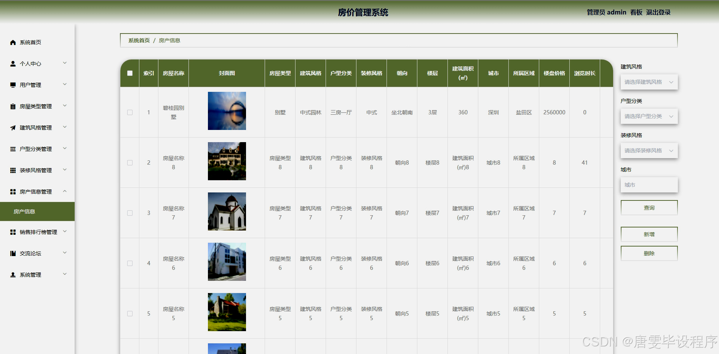This screenshot has width=719, height=354.
Task: Select the 房产信息 submenu item
Action: (37, 211)
